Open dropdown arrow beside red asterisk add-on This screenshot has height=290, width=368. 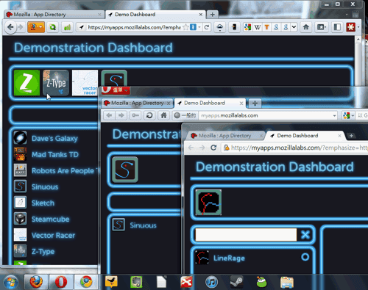(x=358, y=27)
